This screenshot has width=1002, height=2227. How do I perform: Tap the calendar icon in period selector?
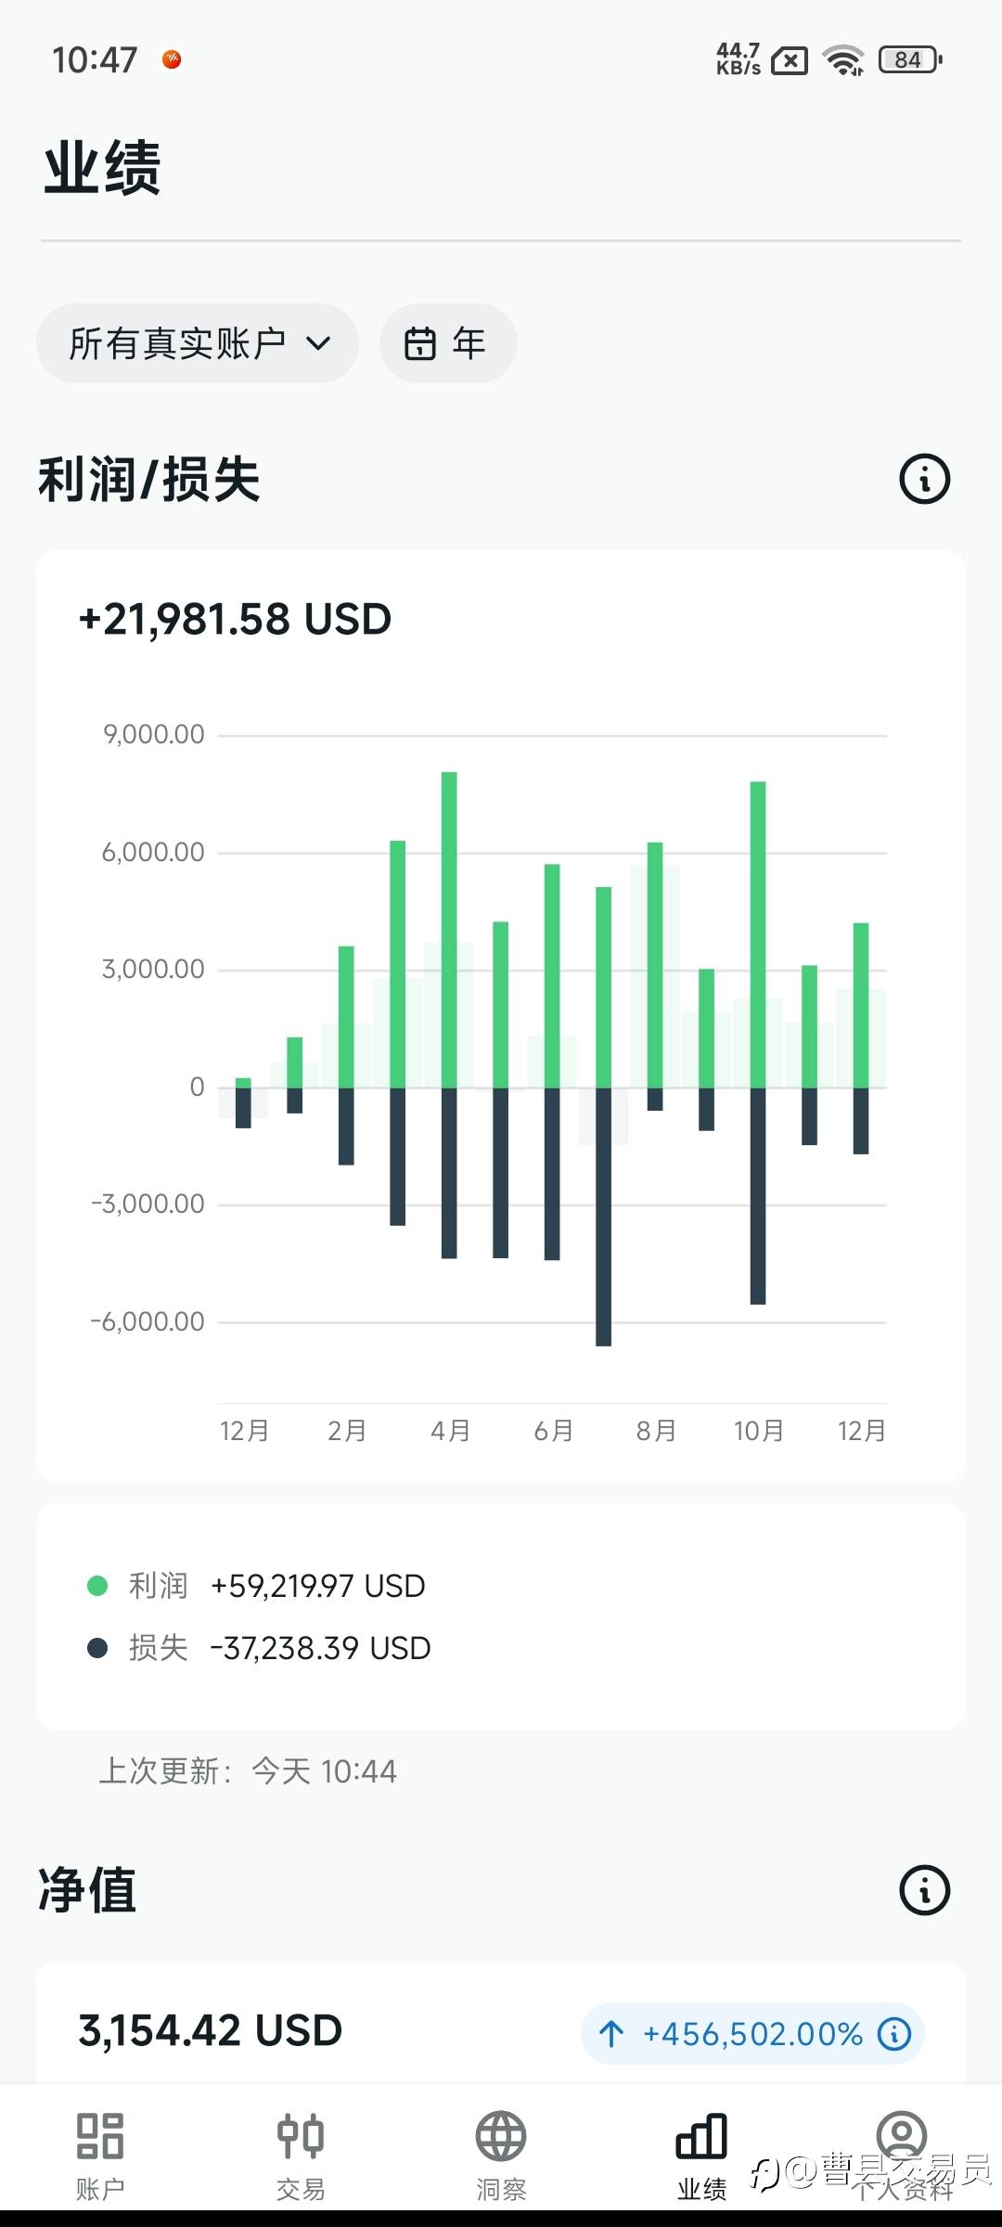[420, 343]
